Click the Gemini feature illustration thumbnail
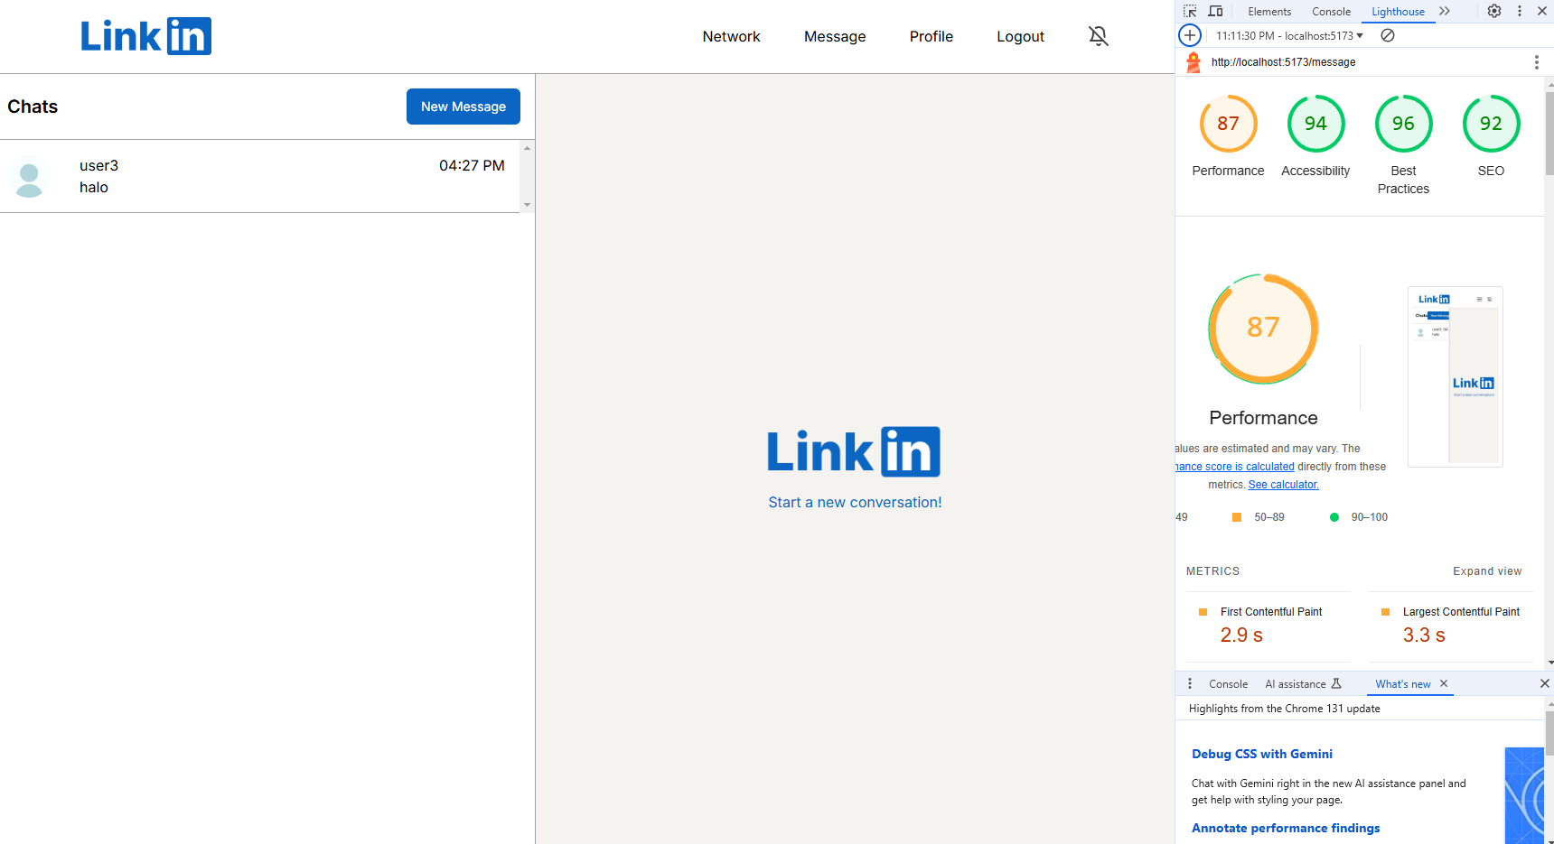This screenshot has width=1554, height=844. [1524, 795]
